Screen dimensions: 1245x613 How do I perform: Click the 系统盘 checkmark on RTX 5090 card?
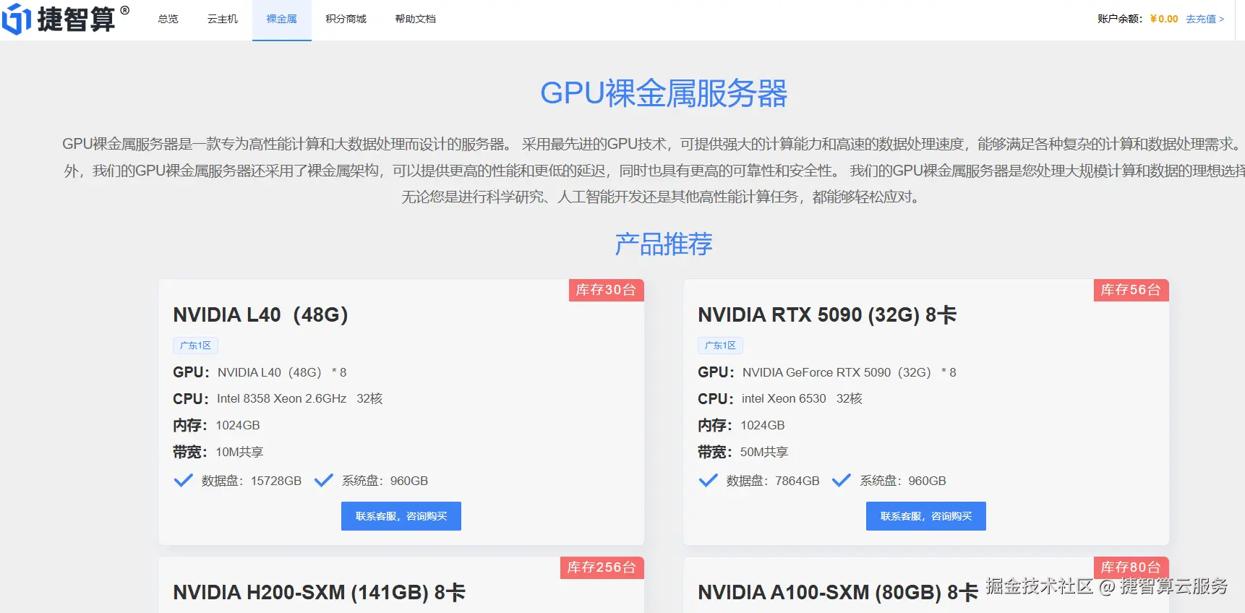(842, 480)
